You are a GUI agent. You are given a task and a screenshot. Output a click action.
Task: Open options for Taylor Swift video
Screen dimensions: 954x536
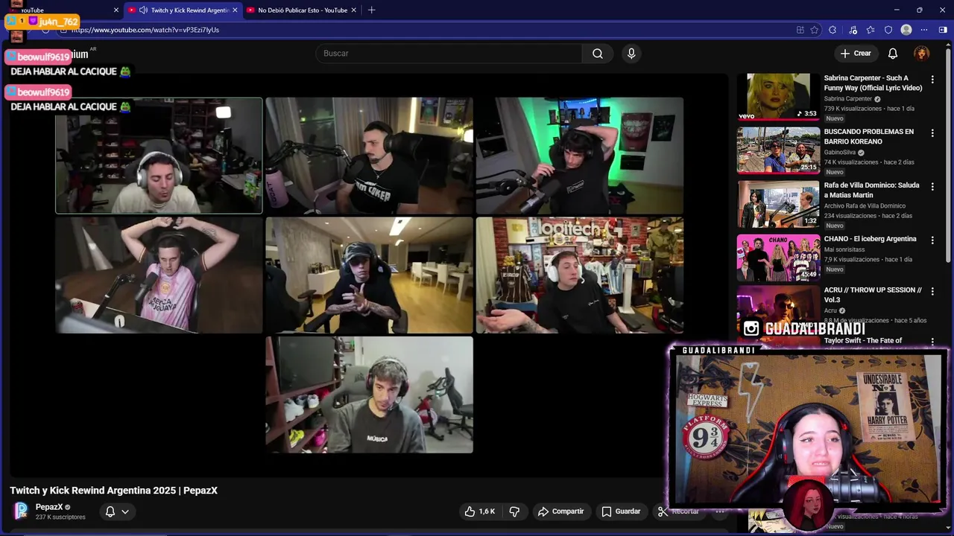(x=932, y=342)
